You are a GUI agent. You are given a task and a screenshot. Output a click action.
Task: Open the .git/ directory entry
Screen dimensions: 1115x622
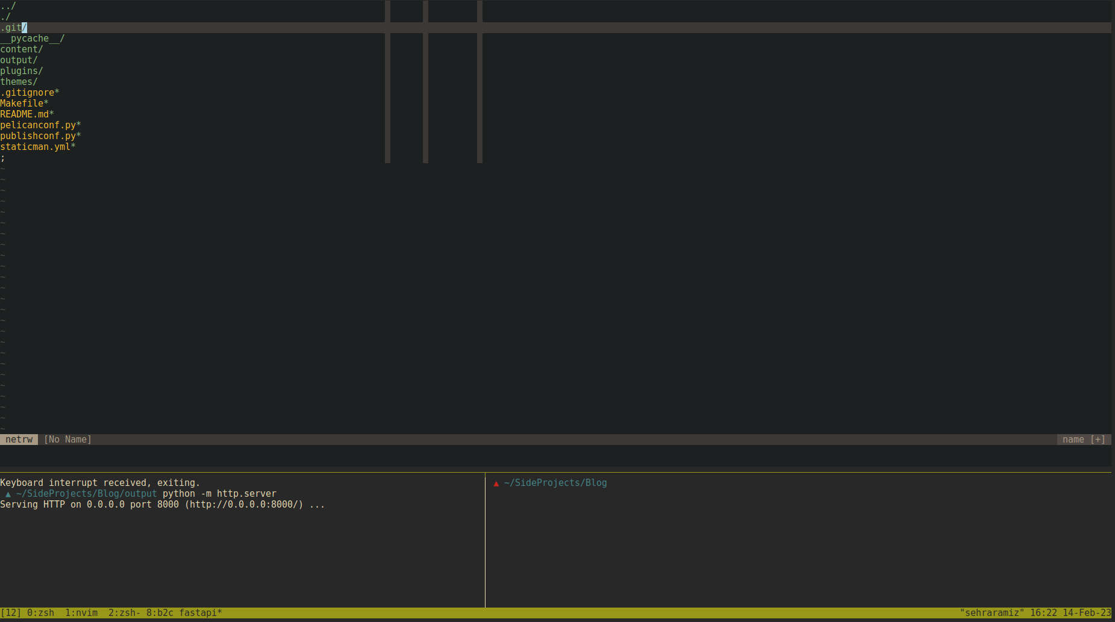tap(13, 28)
